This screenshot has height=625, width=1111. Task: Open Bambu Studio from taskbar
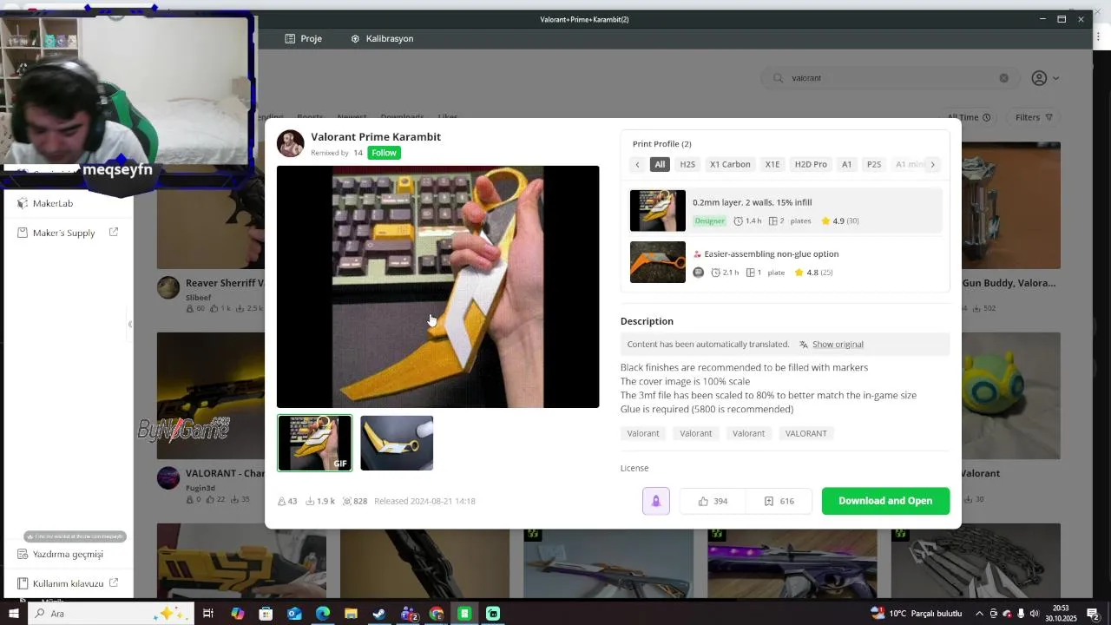pos(464,614)
